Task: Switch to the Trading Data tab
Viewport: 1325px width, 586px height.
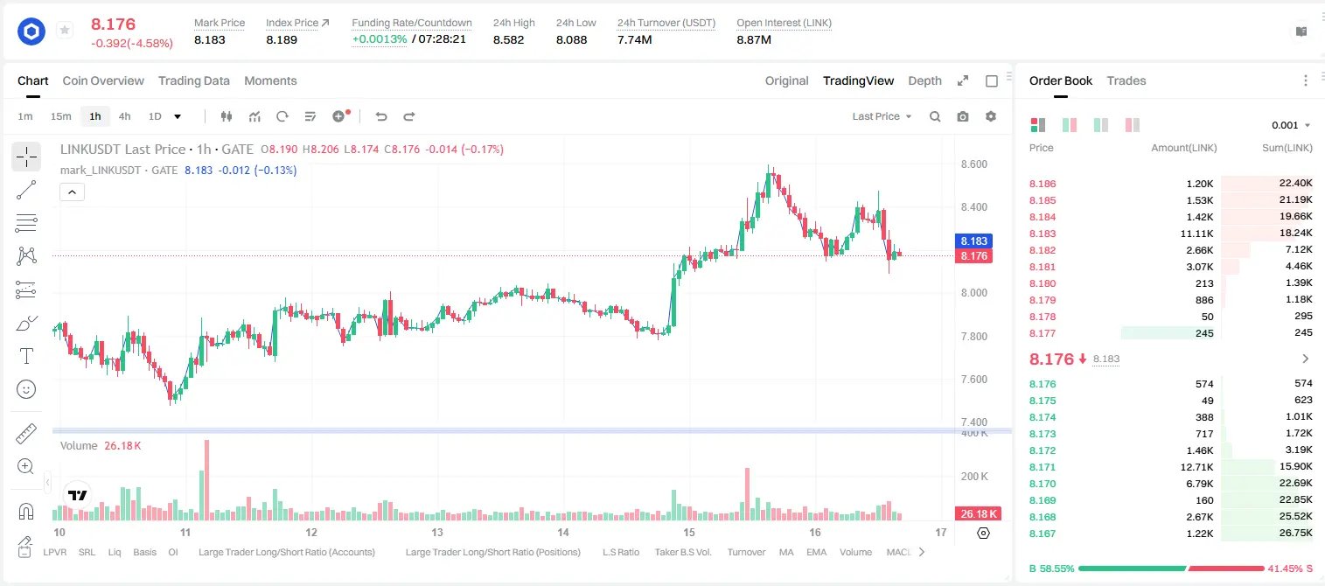Action: tap(194, 80)
